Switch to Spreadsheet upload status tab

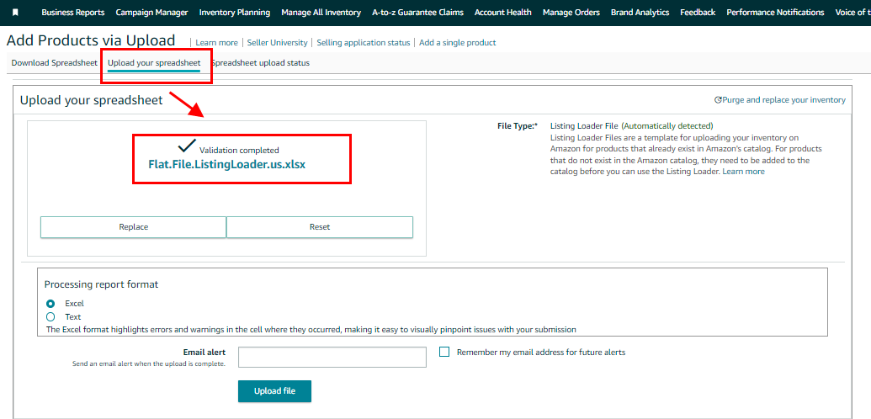260,63
